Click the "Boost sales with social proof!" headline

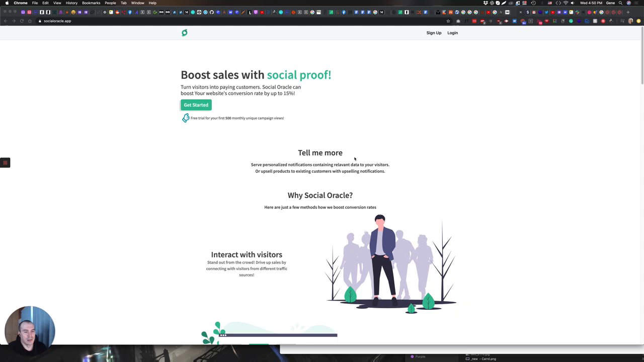point(256,74)
